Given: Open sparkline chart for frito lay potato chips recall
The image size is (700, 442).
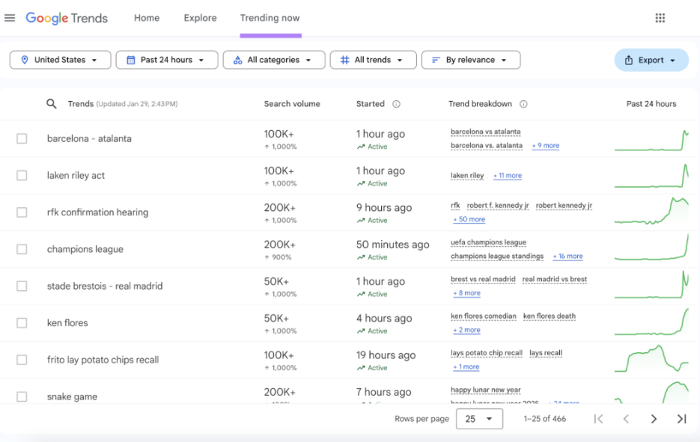Looking at the screenshot, I should click(651, 358).
